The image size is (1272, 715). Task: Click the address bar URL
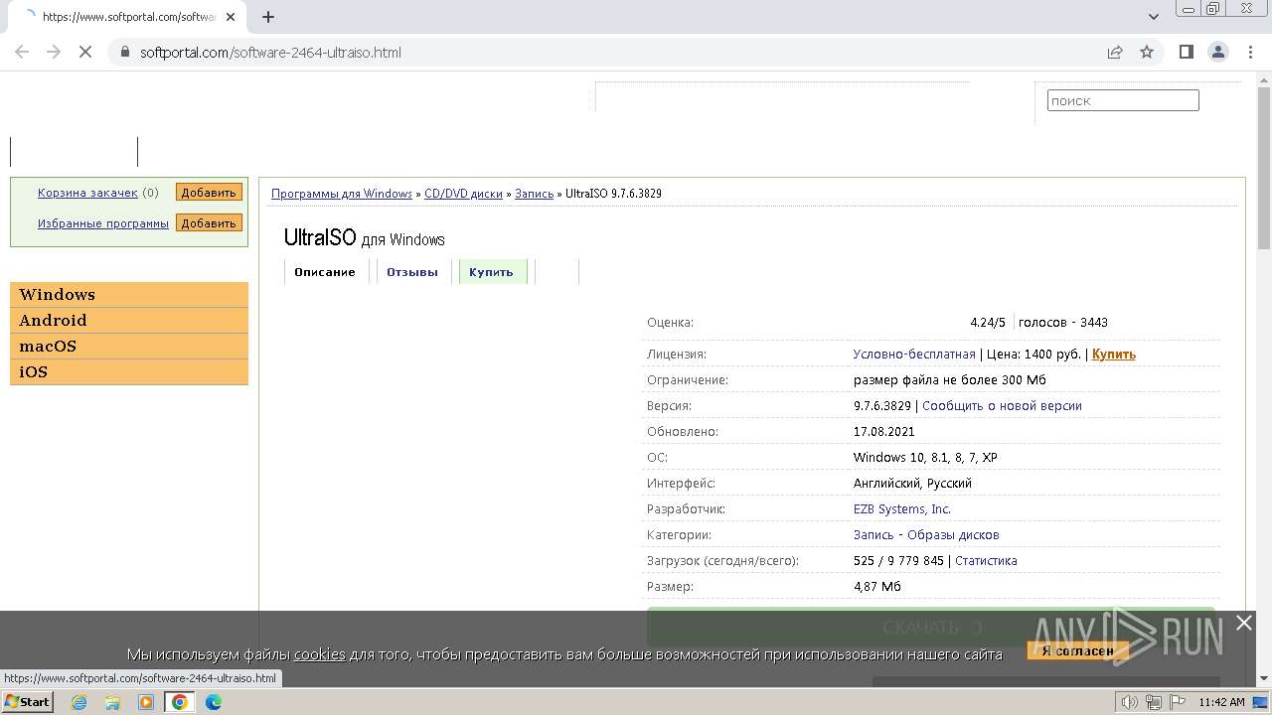point(270,52)
